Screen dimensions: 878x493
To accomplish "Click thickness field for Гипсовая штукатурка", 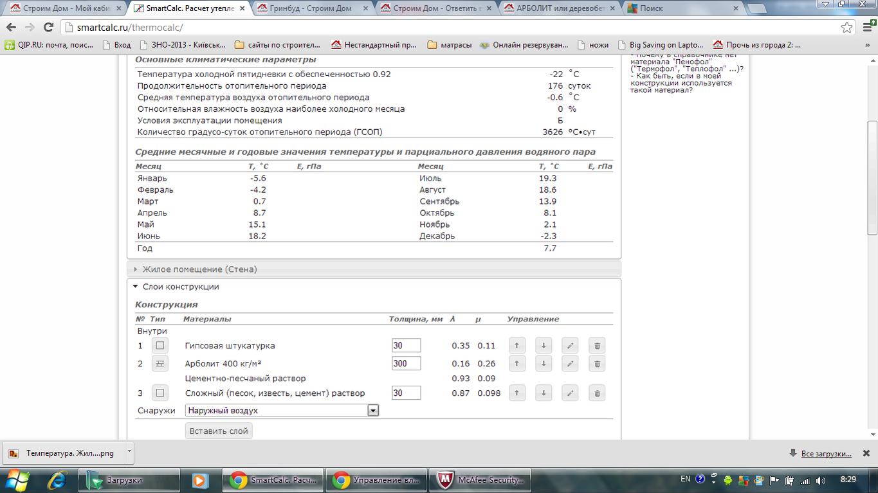I will pos(406,346).
